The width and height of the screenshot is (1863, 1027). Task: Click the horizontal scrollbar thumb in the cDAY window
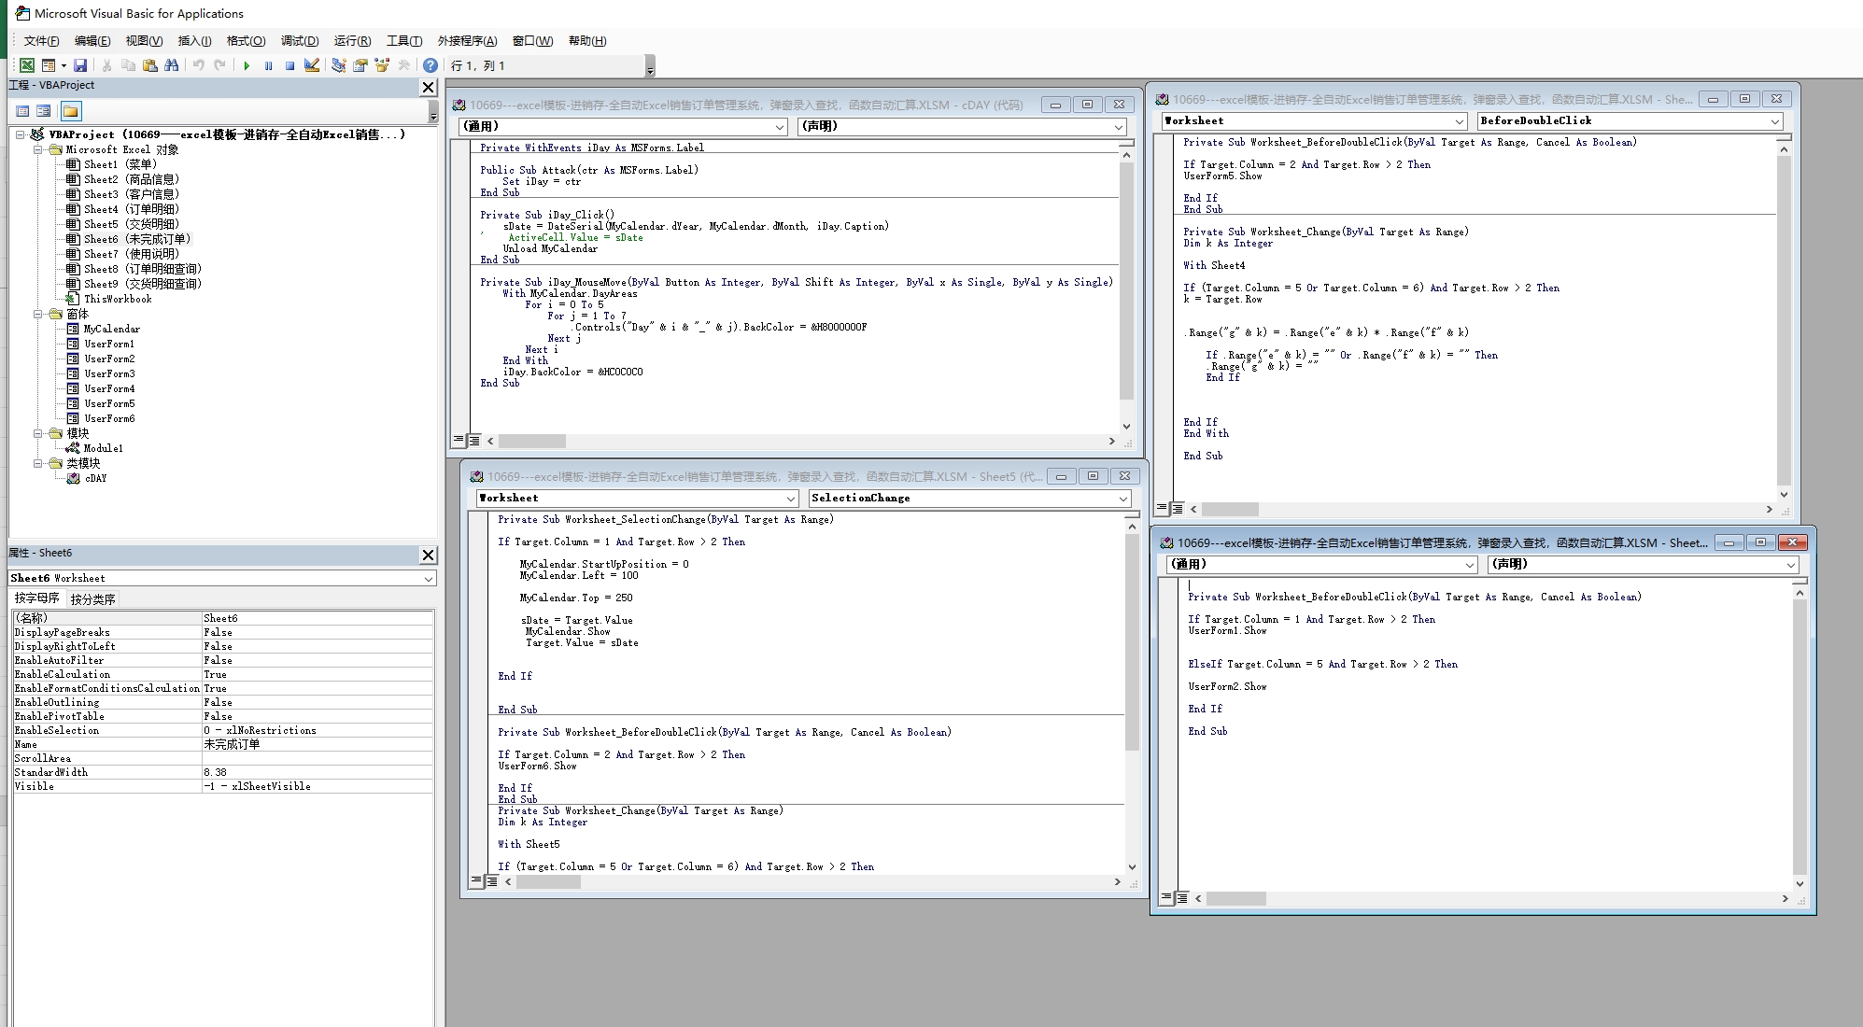pos(532,441)
